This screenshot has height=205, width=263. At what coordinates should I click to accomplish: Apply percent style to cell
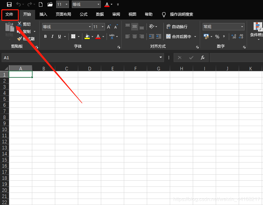217,36
